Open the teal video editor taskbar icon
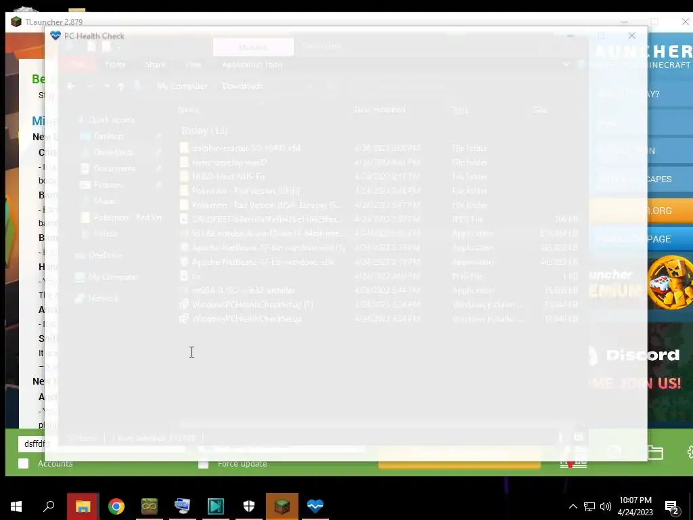Image resolution: width=693 pixels, height=520 pixels. 216,506
